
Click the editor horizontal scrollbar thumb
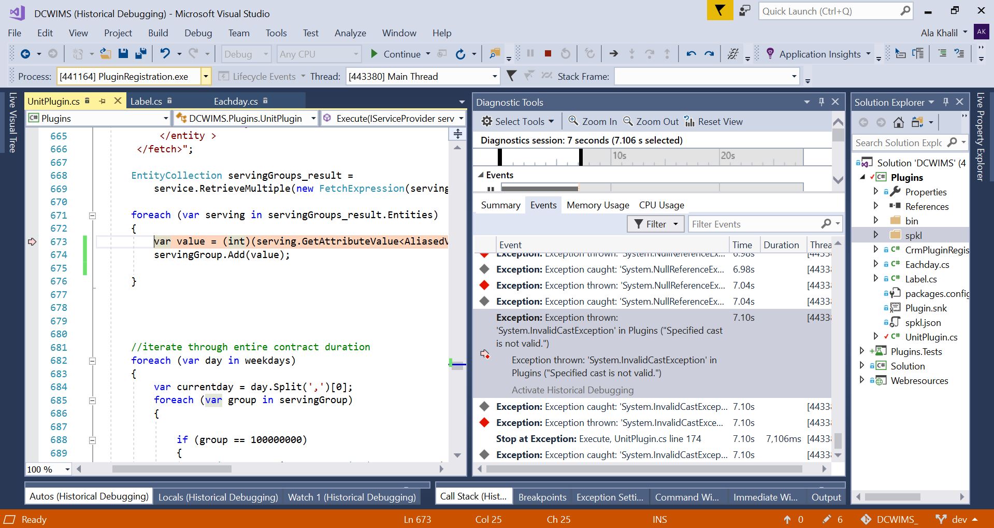pos(172,469)
